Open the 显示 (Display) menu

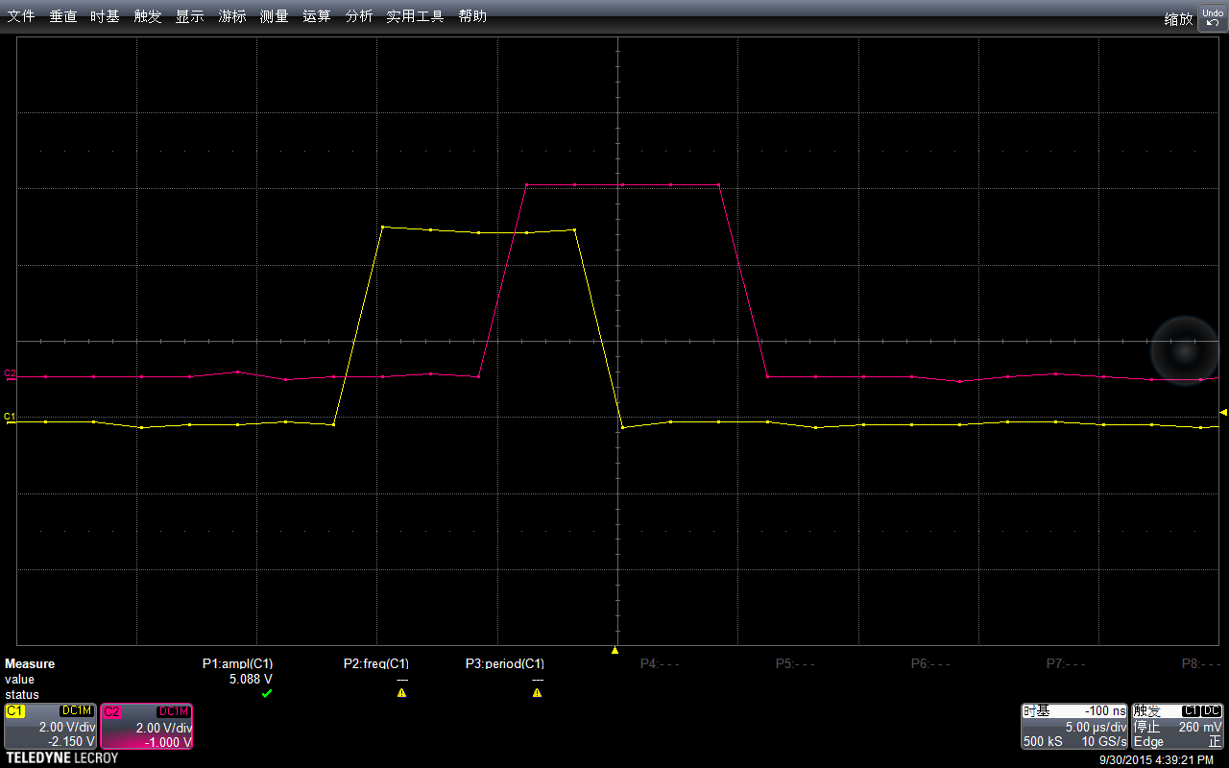coord(190,16)
